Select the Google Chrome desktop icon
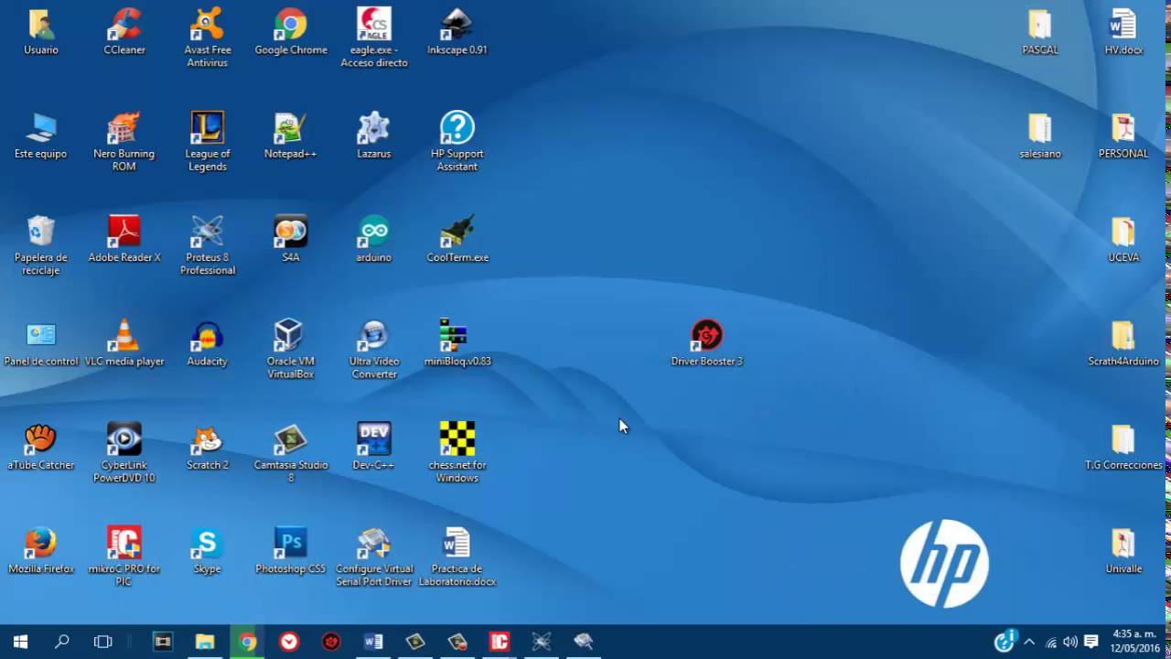 [x=291, y=31]
